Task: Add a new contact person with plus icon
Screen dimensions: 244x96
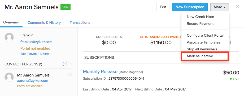Action: point(65,64)
